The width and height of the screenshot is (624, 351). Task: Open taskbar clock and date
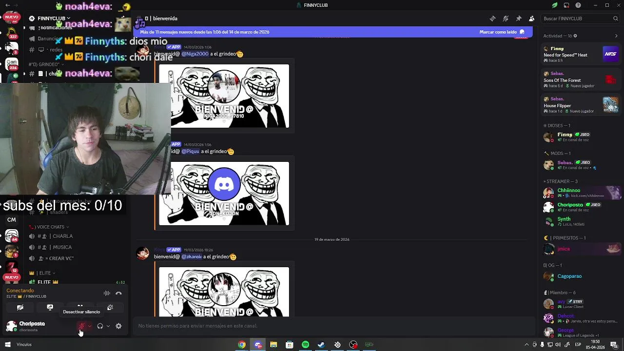point(595,345)
